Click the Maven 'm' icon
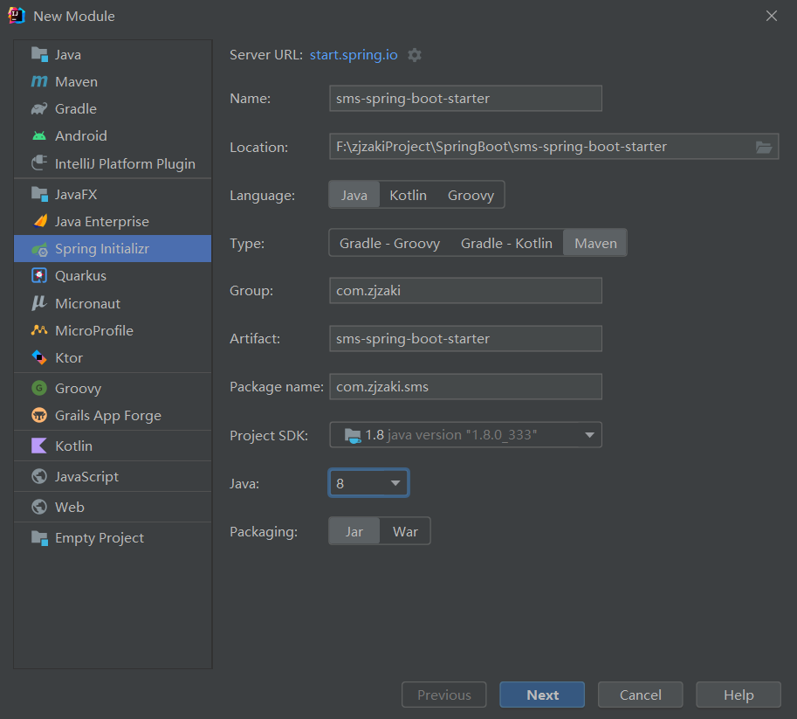The width and height of the screenshot is (797, 719). [39, 81]
